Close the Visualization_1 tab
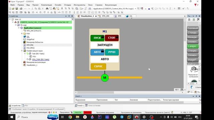 96,16
